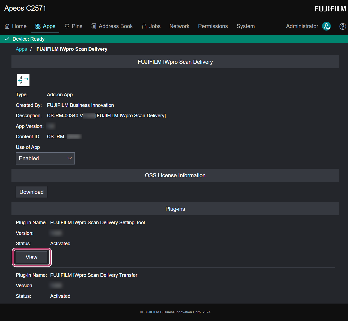
Task: Click the Apeos C2571 device title
Action: [x=25, y=8]
